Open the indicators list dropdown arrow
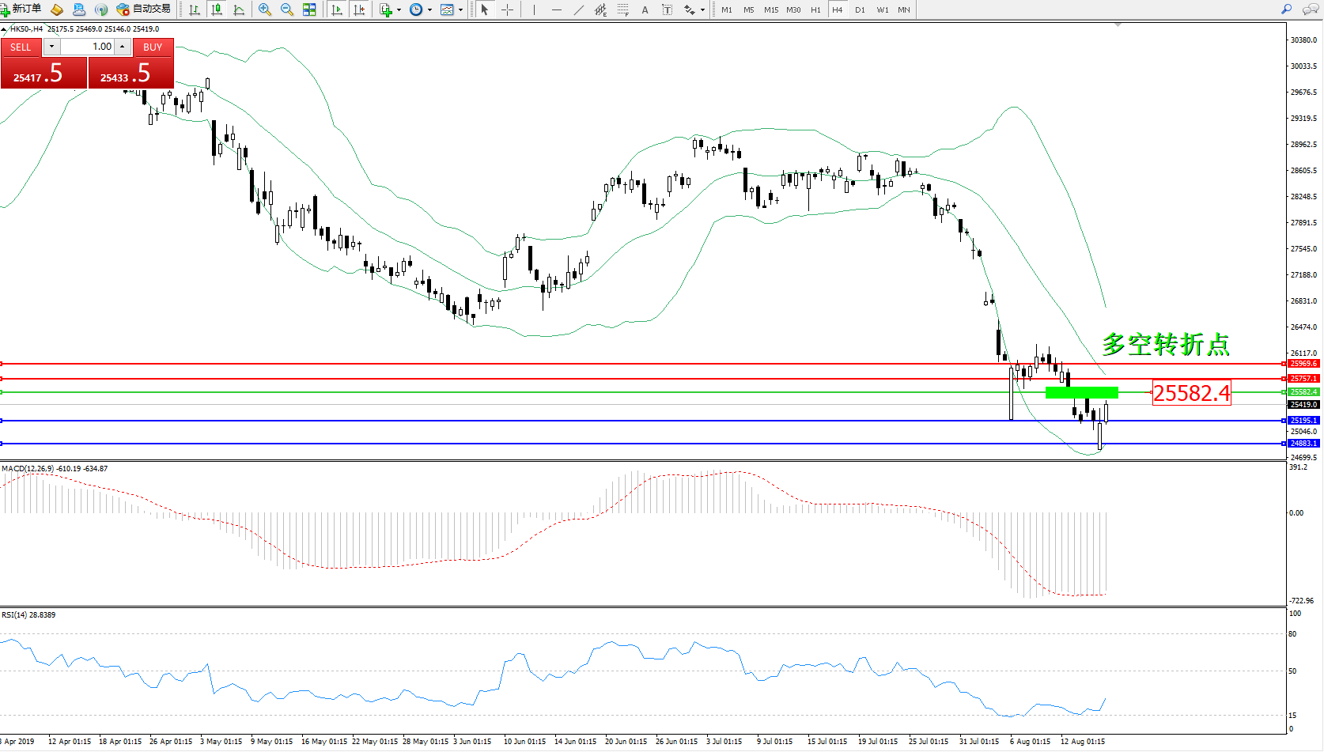The height and width of the screenshot is (752, 1324). (399, 9)
